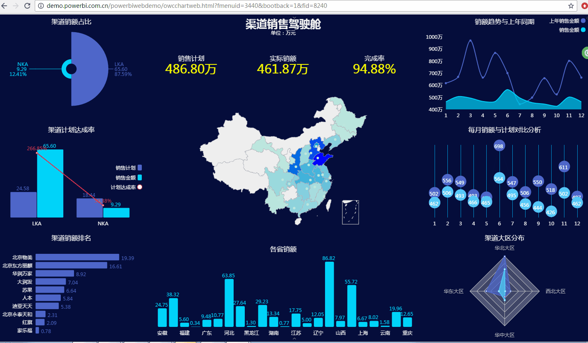Click the 611 bubble in month 11
This screenshot has height=343, width=588.
coord(564,167)
